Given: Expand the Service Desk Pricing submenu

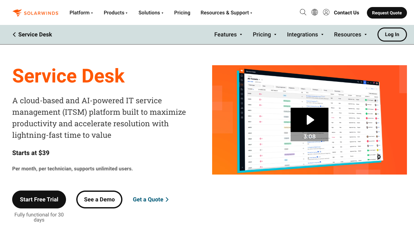Looking at the screenshot, I should point(264,35).
